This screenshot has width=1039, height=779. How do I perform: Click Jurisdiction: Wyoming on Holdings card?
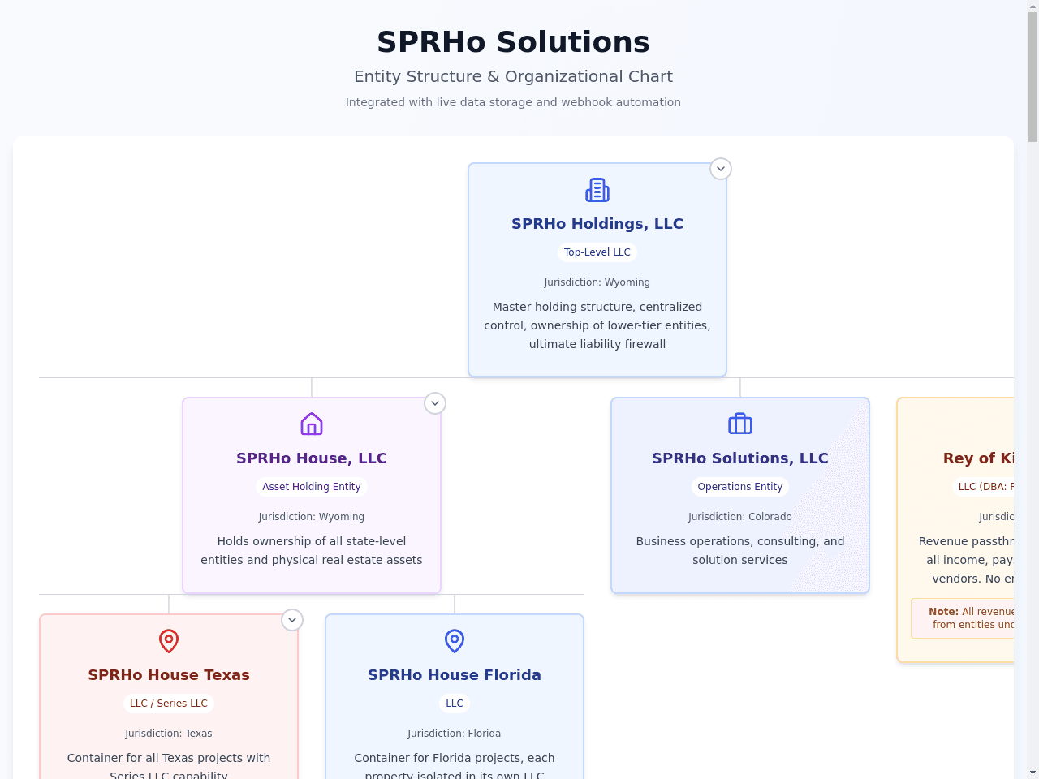pyautogui.click(x=597, y=282)
